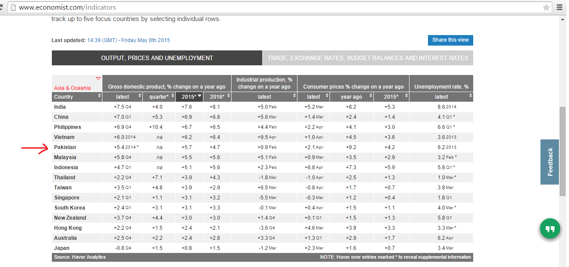Select the Malaysia row
Screen dimensions: 569x267
[x=262, y=157]
